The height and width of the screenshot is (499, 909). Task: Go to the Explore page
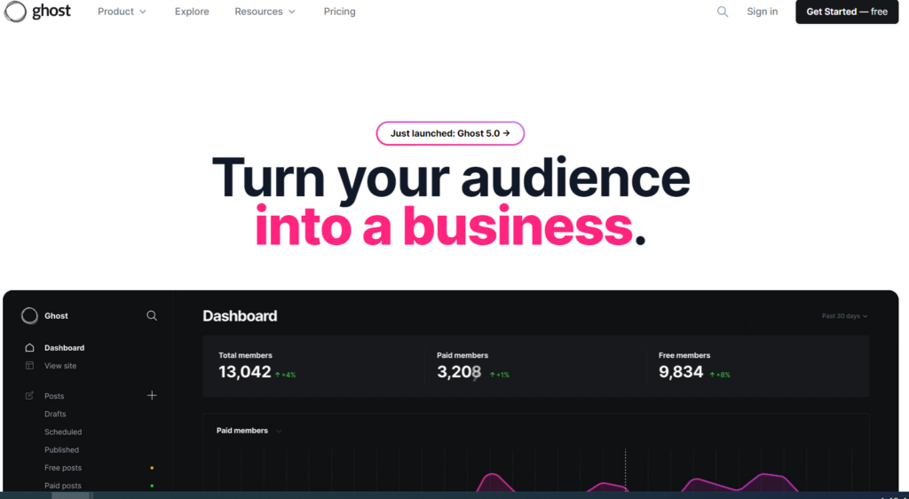[192, 12]
